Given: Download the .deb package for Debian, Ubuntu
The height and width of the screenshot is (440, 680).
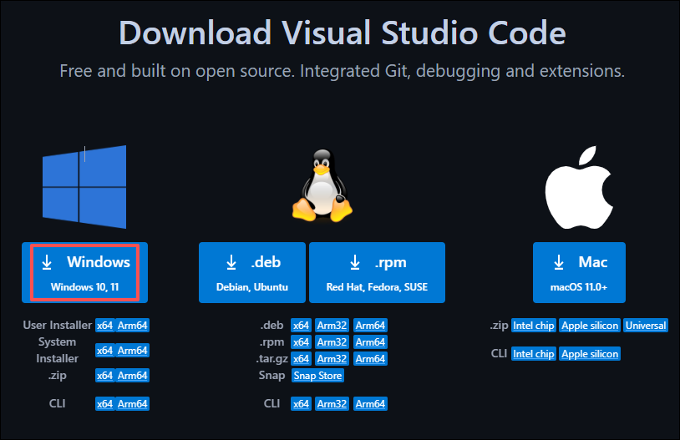Looking at the screenshot, I should 251,273.
